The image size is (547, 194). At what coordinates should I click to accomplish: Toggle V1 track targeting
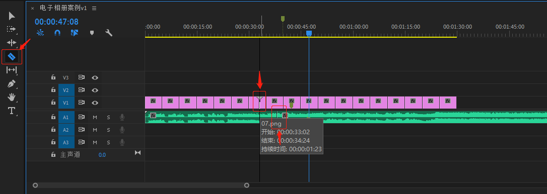(x=66, y=103)
